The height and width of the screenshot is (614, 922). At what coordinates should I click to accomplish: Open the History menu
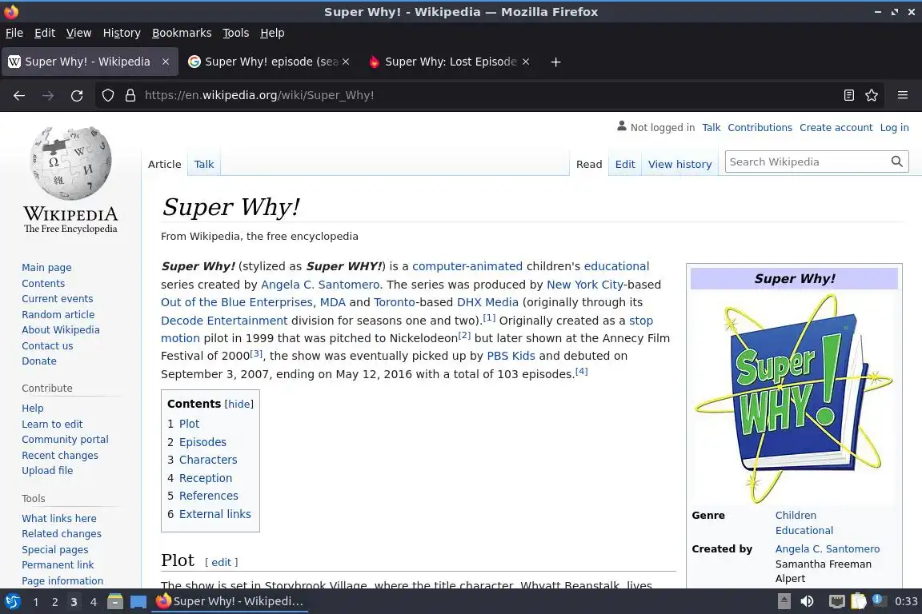click(x=122, y=33)
